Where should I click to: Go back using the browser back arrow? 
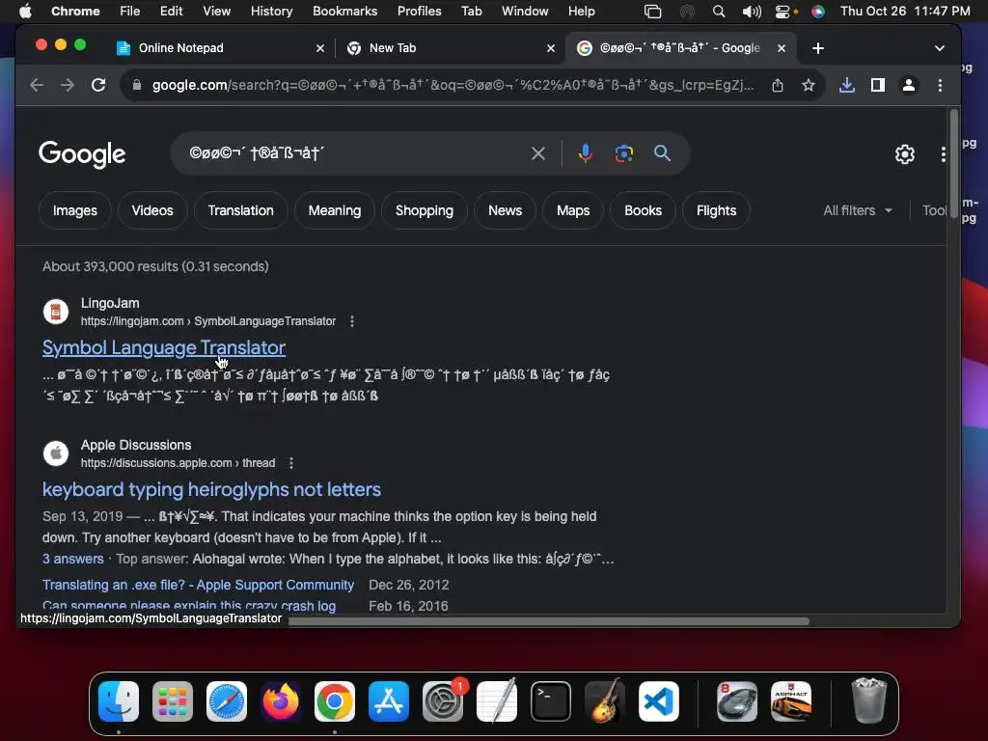tap(37, 85)
